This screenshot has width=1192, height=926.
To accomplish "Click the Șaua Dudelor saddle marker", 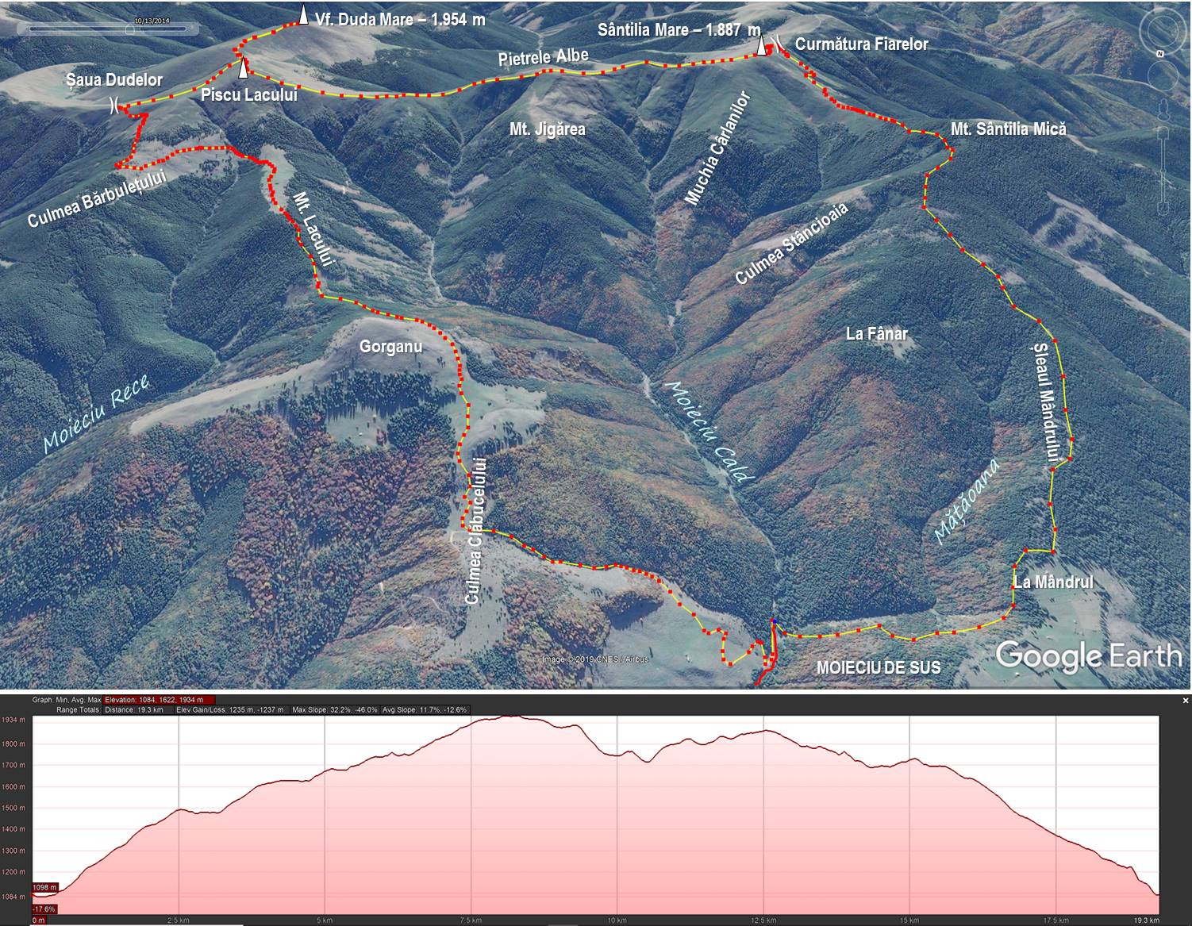I will pyautogui.click(x=116, y=106).
